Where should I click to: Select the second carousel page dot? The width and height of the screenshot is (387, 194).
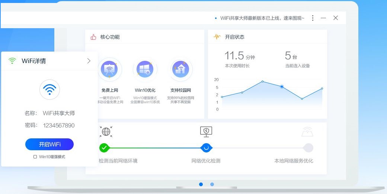coord(212,184)
